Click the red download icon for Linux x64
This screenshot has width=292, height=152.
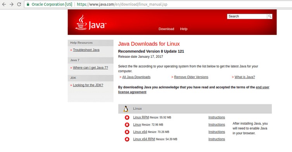pyautogui.click(x=127, y=132)
